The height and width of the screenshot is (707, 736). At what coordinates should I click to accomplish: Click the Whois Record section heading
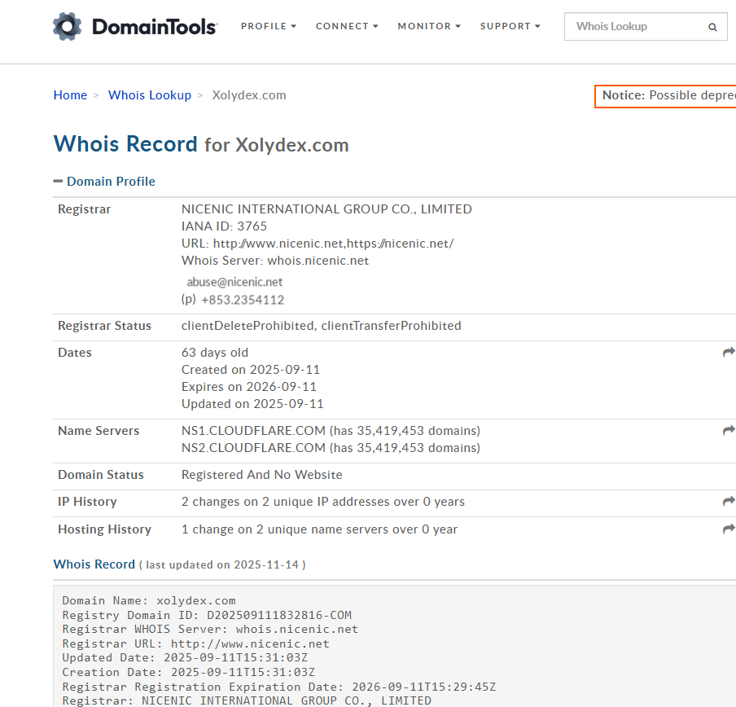tap(94, 564)
